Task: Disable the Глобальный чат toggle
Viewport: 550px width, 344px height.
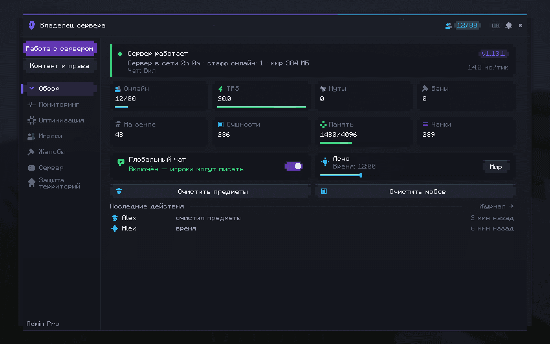Action: [x=293, y=166]
